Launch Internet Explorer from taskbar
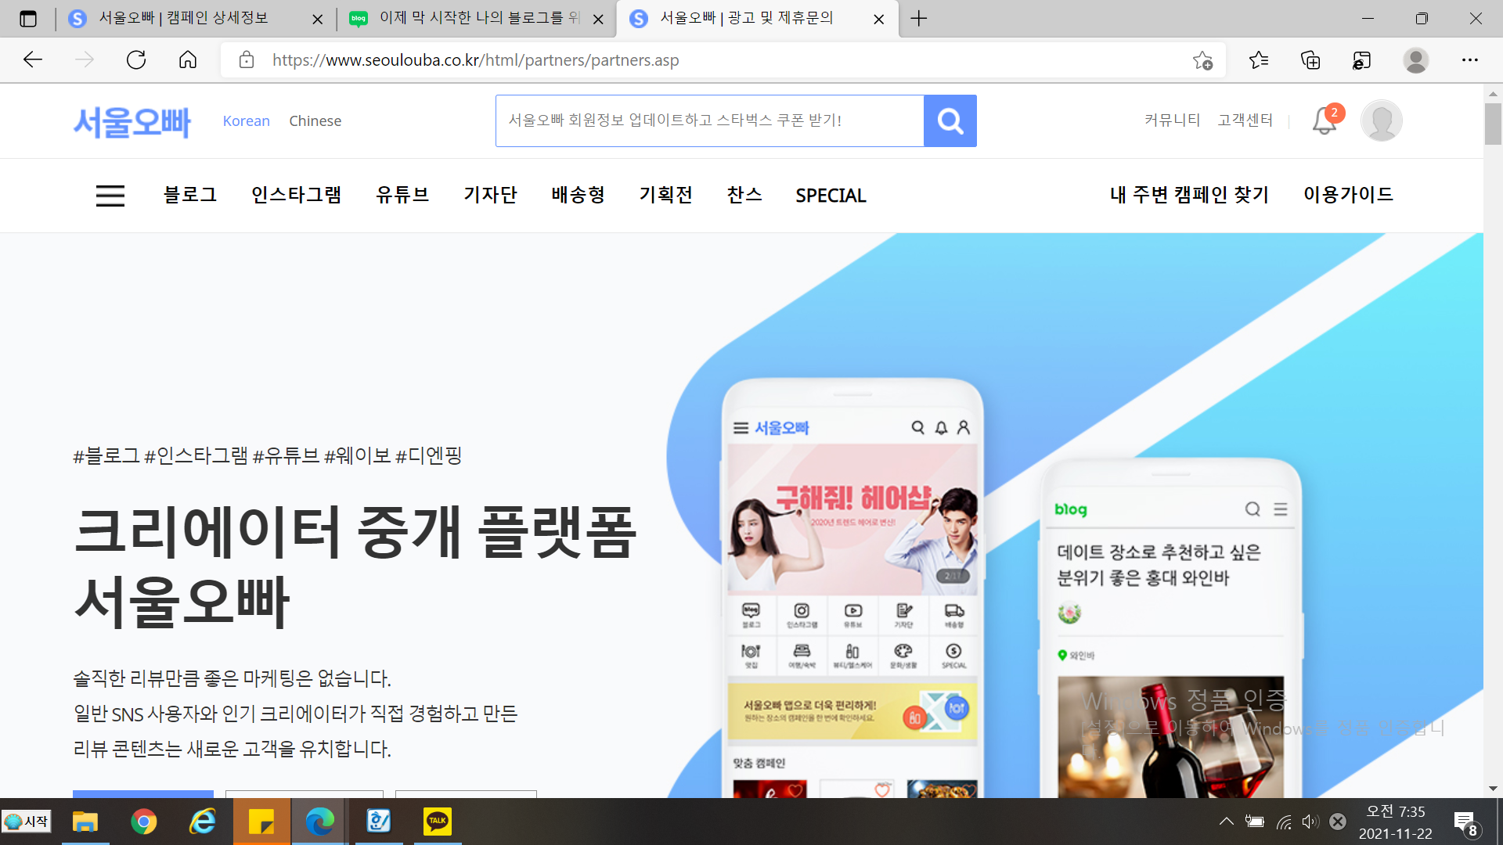Viewport: 1503px width, 845px height. tap(203, 822)
